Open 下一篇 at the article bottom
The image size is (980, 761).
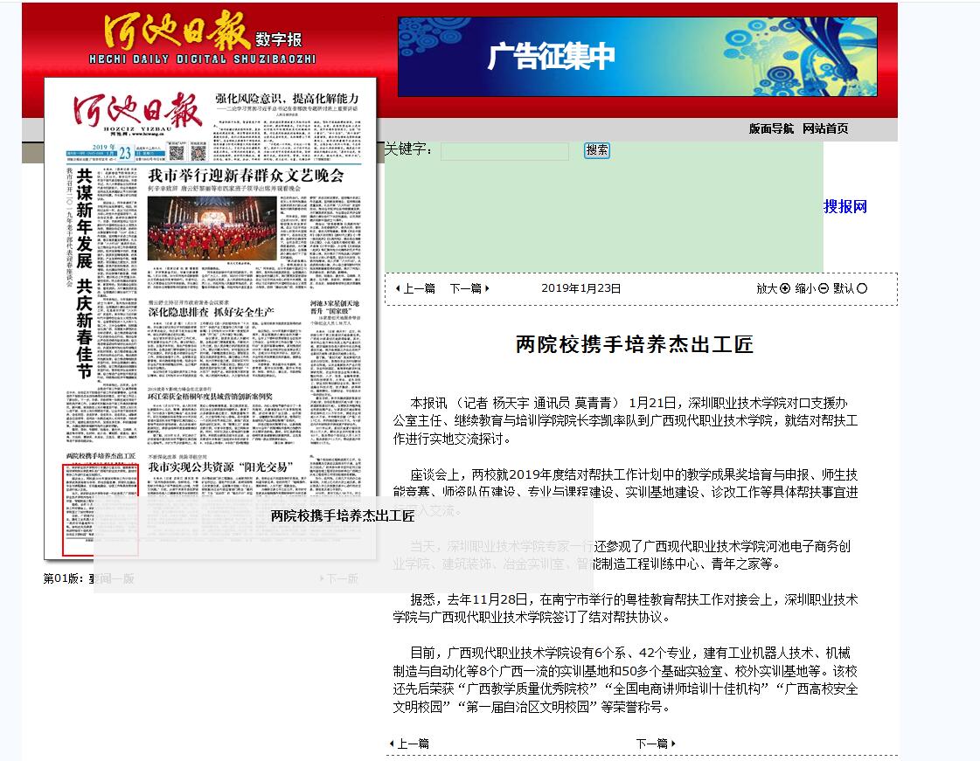pyautogui.click(x=656, y=744)
